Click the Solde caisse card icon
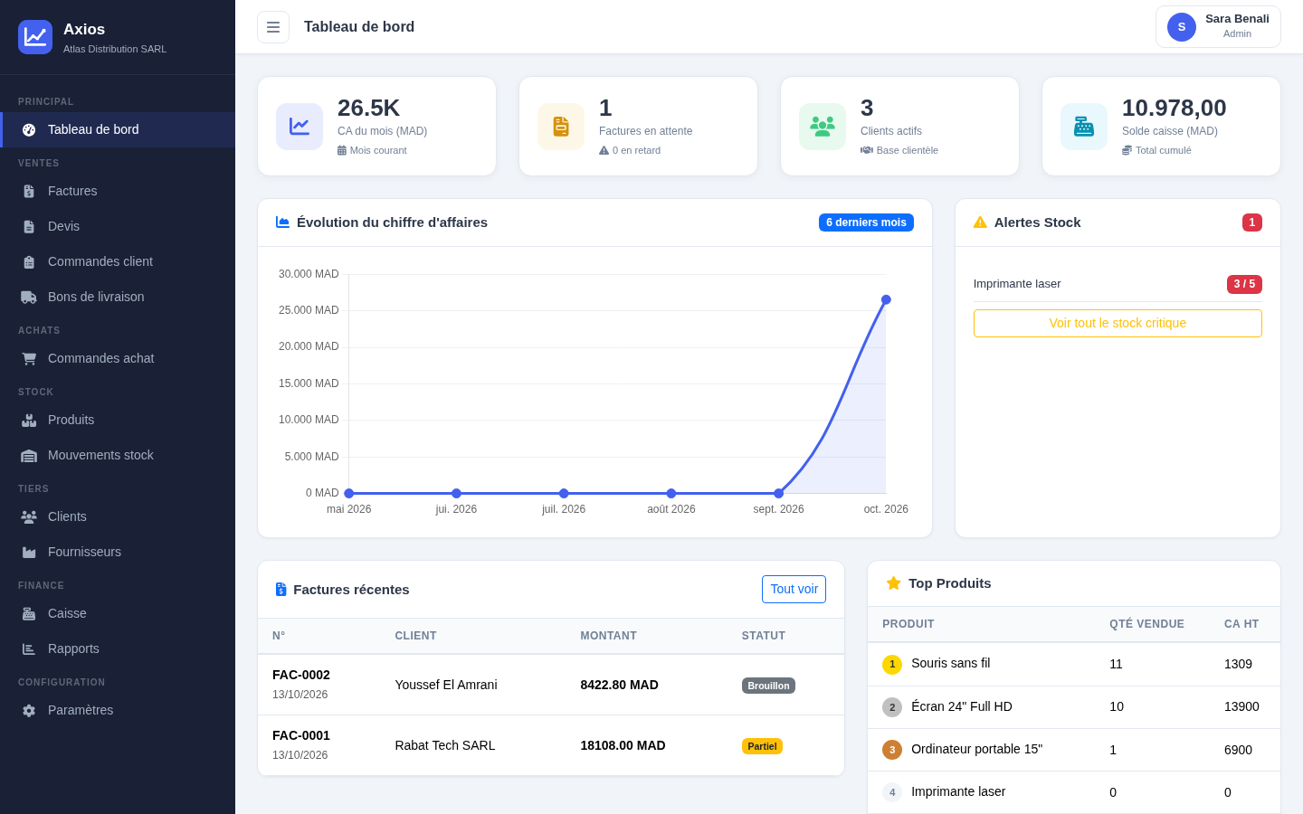The height and width of the screenshot is (814, 1303). (1084, 127)
